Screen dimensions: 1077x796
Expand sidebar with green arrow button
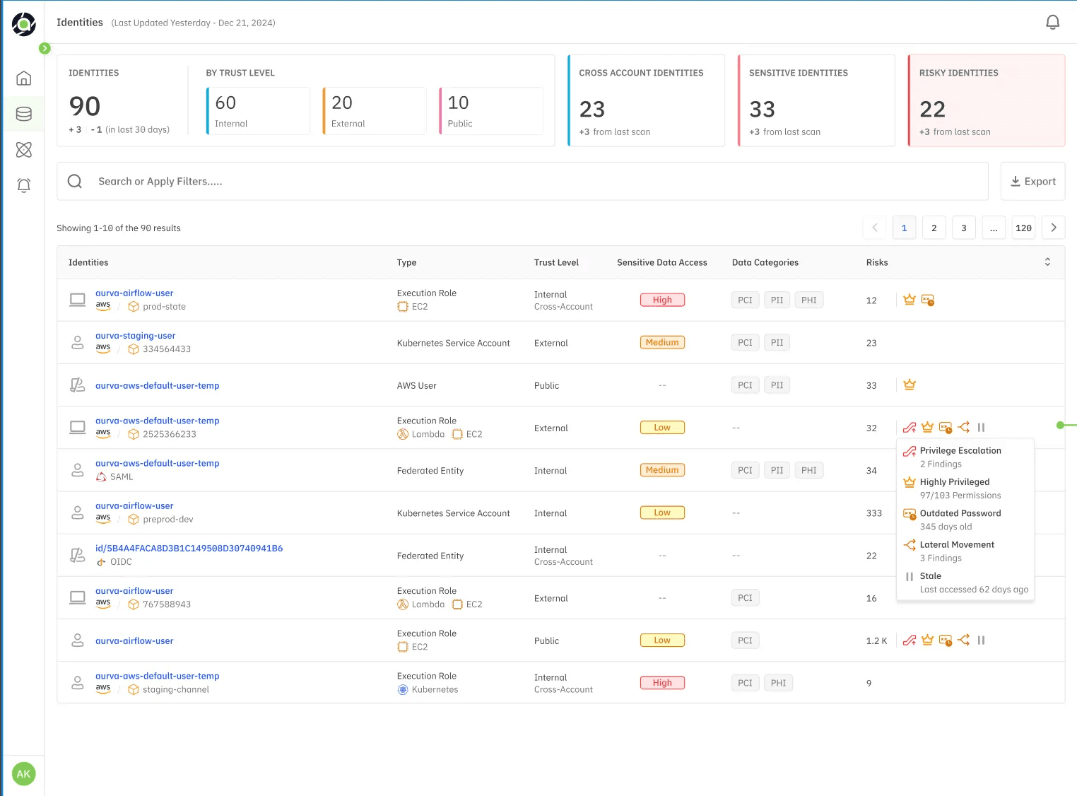[45, 48]
